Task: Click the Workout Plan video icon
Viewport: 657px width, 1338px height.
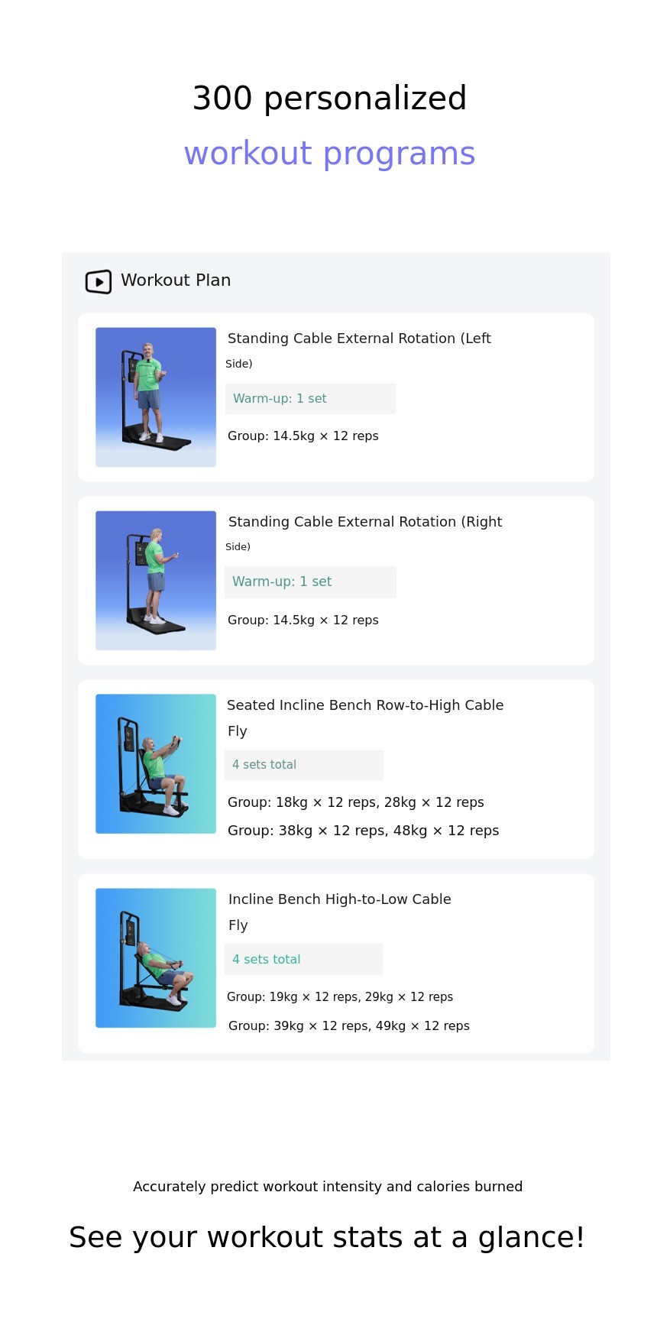Action: tap(99, 281)
